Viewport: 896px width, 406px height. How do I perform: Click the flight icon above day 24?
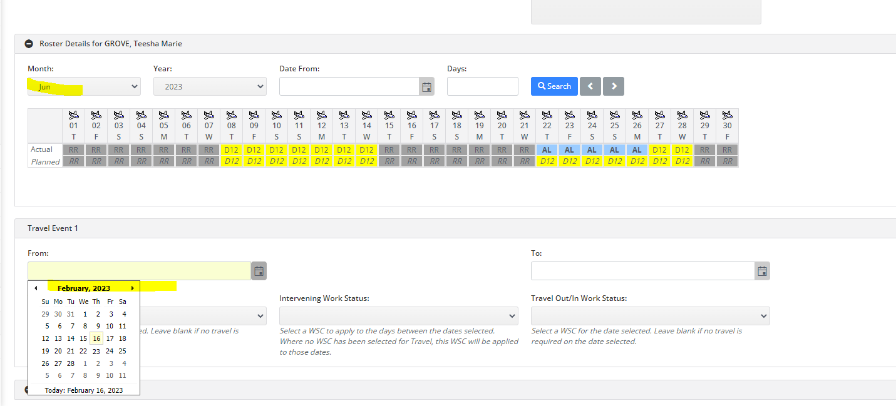coord(592,115)
